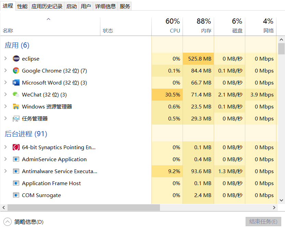
Task: Click Application Frame Host icon
Action: (16, 183)
